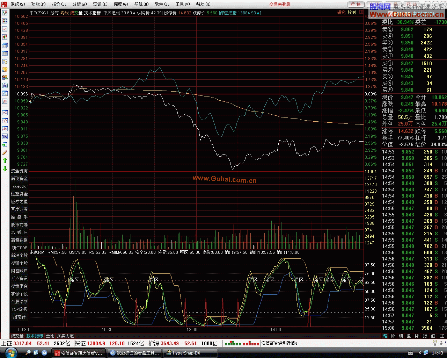This screenshot has height=358, width=447.
Task: Switch to the 技术指标 bottom tab
Action: click(x=35, y=336)
